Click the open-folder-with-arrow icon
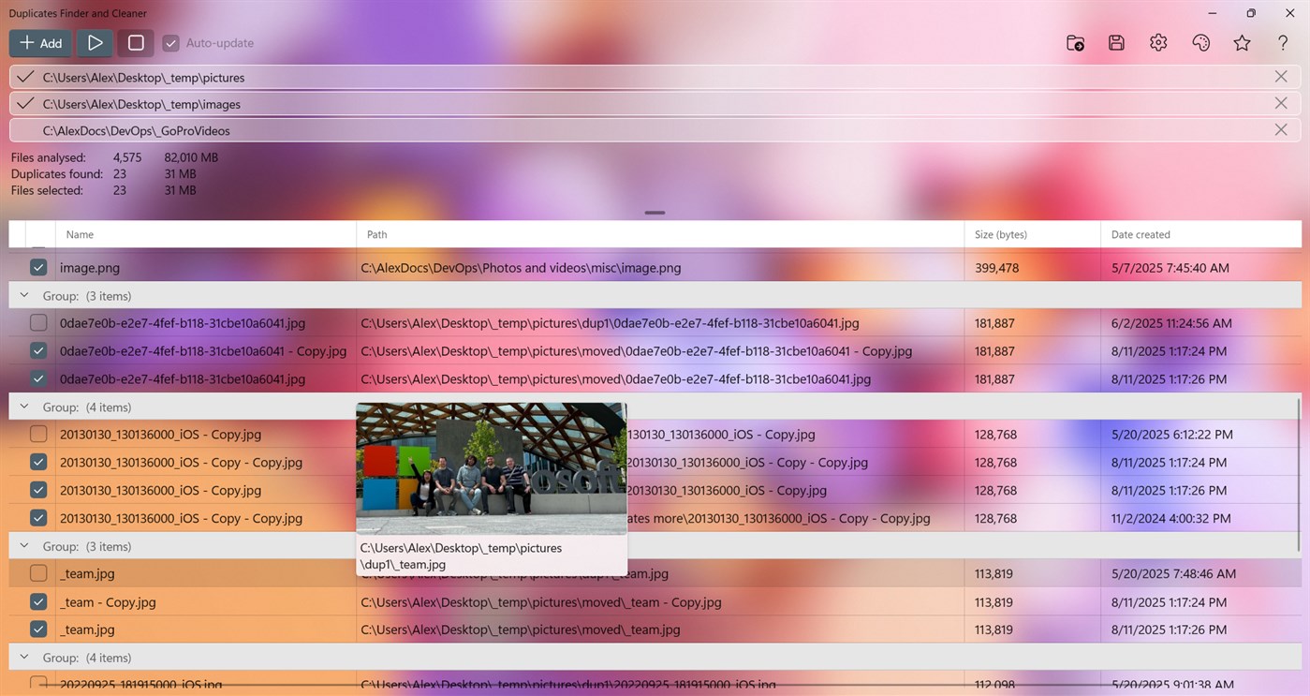Viewport: 1310px width, 696px height. tap(1075, 42)
